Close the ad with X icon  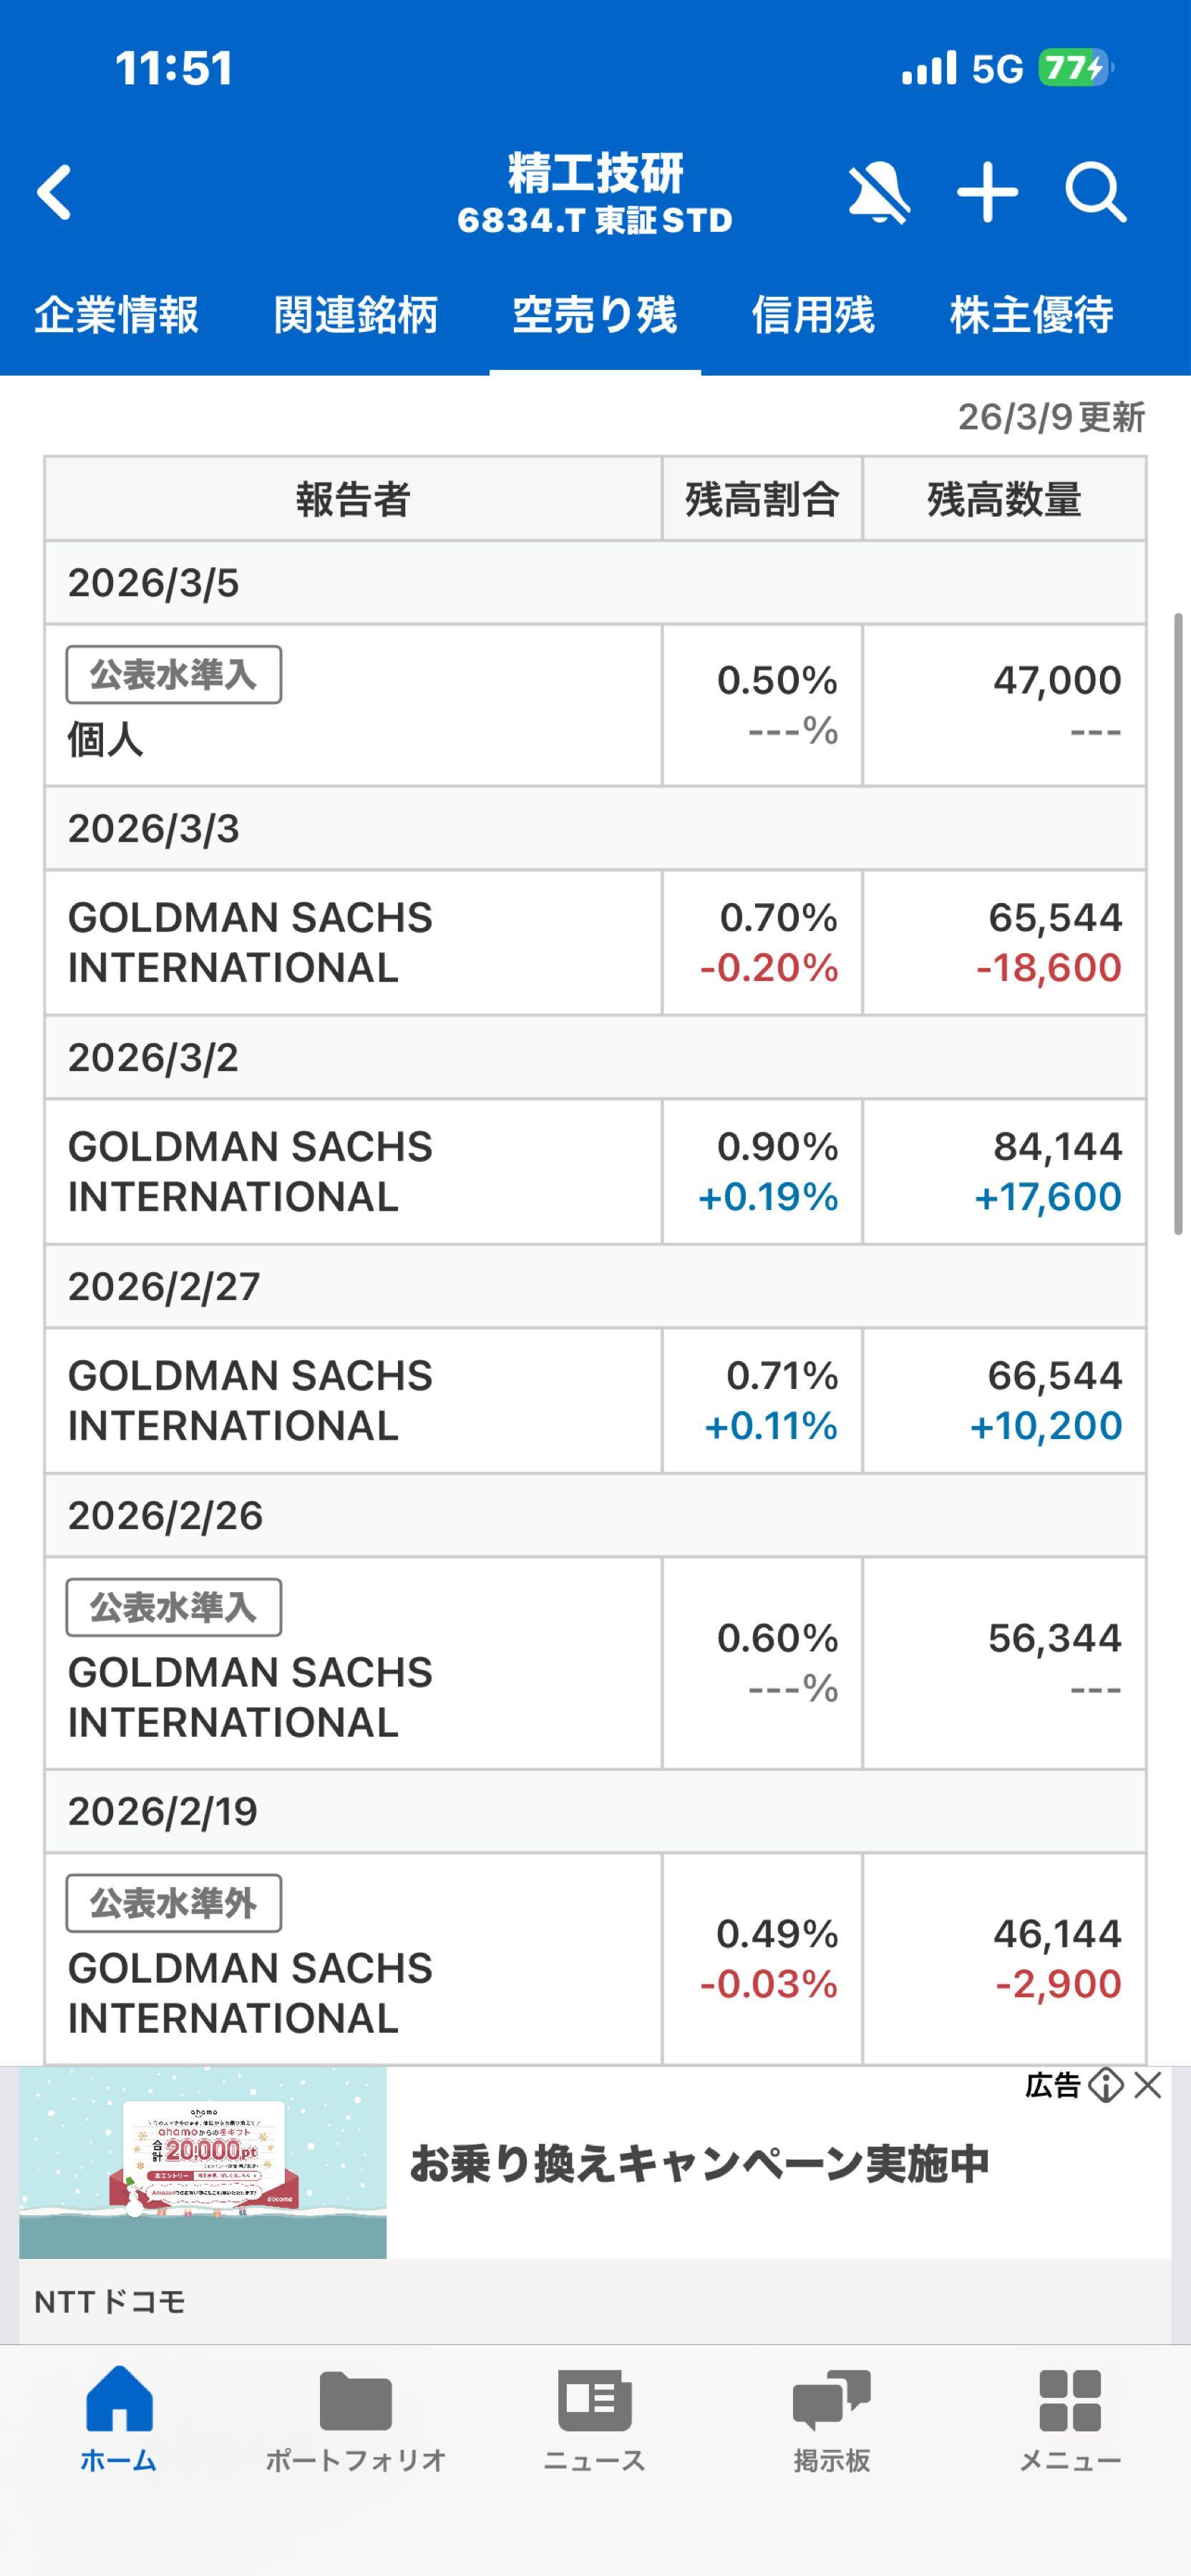[x=1148, y=2085]
